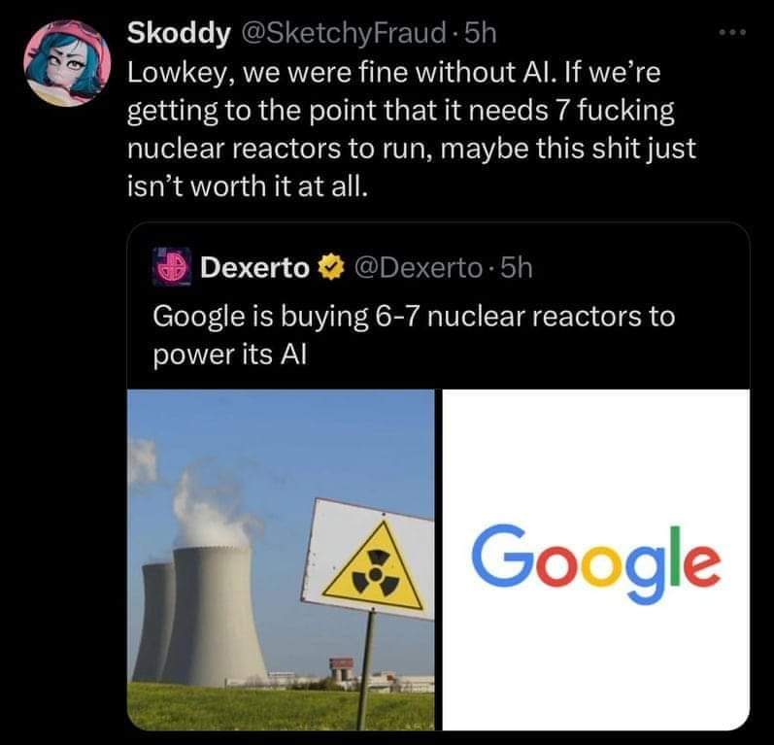Click the red e in Google logo
This screenshot has height=745, width=774.
click(x=699, y=564)
